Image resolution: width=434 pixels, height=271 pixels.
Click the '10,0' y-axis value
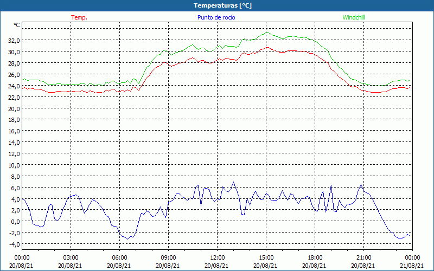click(x=15, y=165)
